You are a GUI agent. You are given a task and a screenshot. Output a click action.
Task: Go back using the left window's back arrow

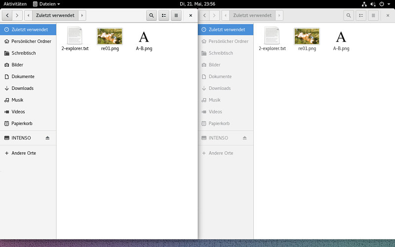pos(7,15)
